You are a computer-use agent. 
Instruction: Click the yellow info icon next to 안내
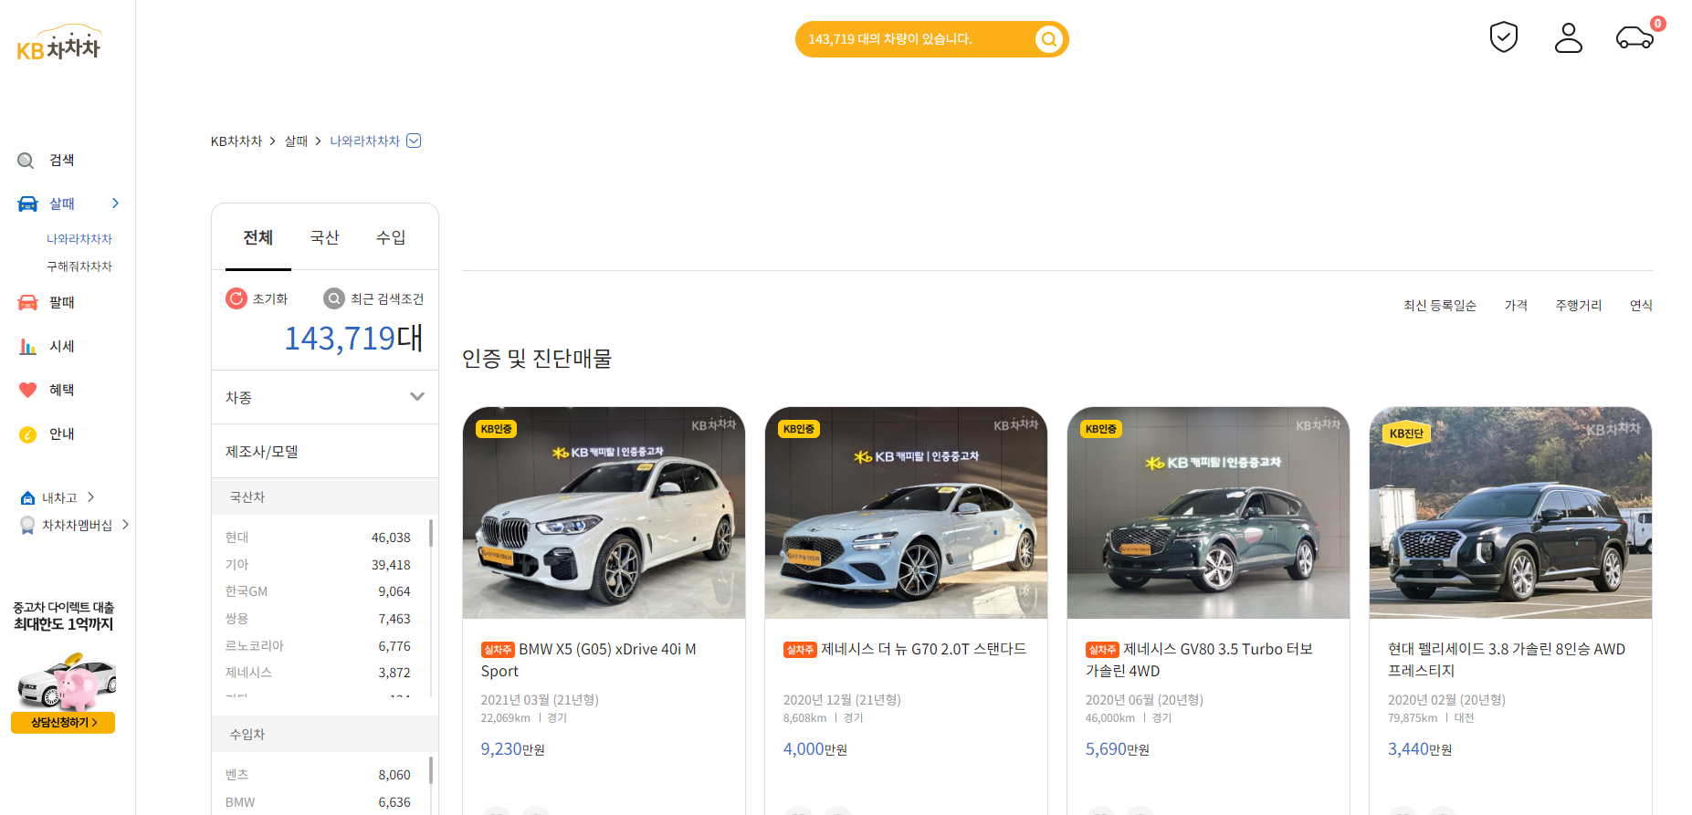27,434
